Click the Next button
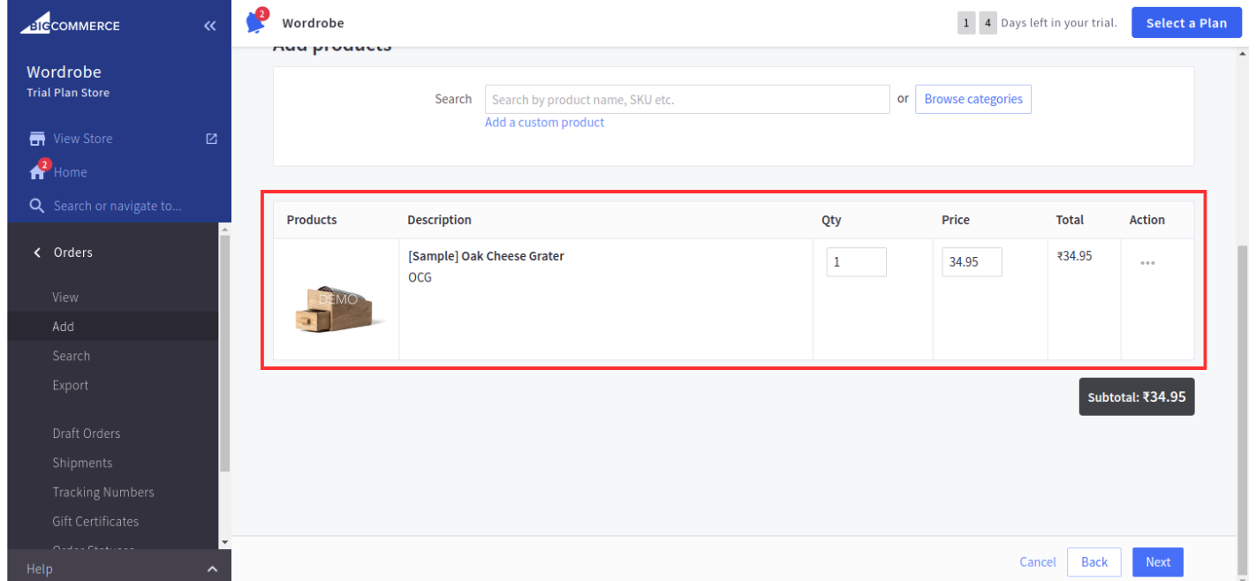Viewport: 1256px width, 581px height. (x=1158, y=562)
